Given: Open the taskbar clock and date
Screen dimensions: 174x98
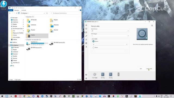Looking at the screenshot, I should pyautogui.click(x=166, y=96).
